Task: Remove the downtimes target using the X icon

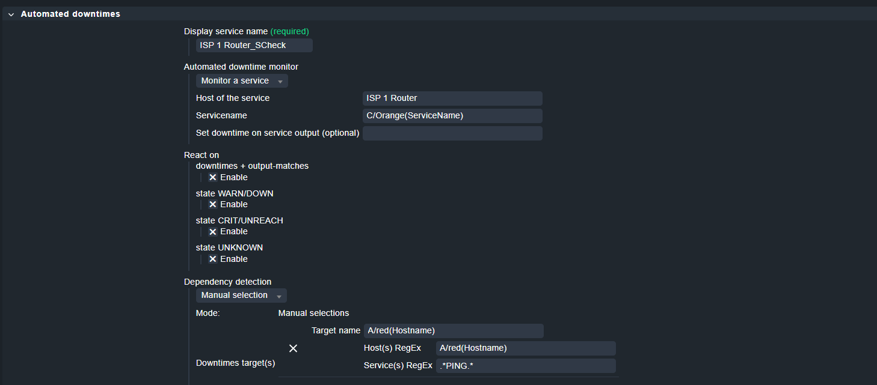Action: (x=293, y=348)
